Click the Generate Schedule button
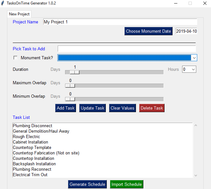 pyautogui.click(x=87, y=184)
